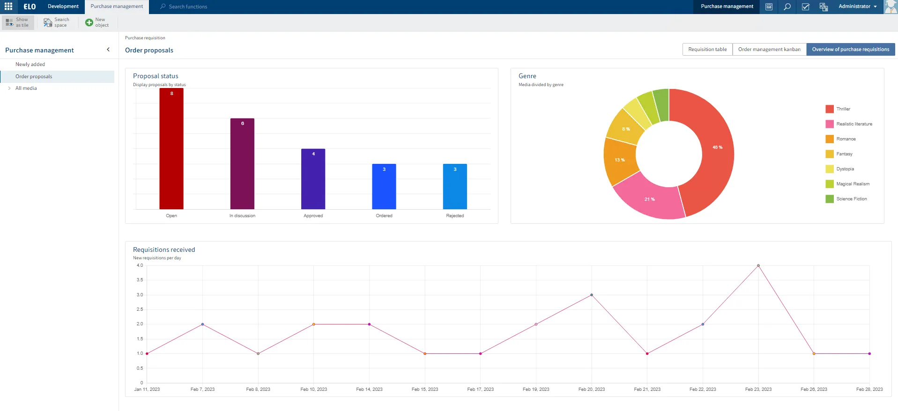Open the user avatar picture
898x411 pixels.
click(x=891, y=7)
